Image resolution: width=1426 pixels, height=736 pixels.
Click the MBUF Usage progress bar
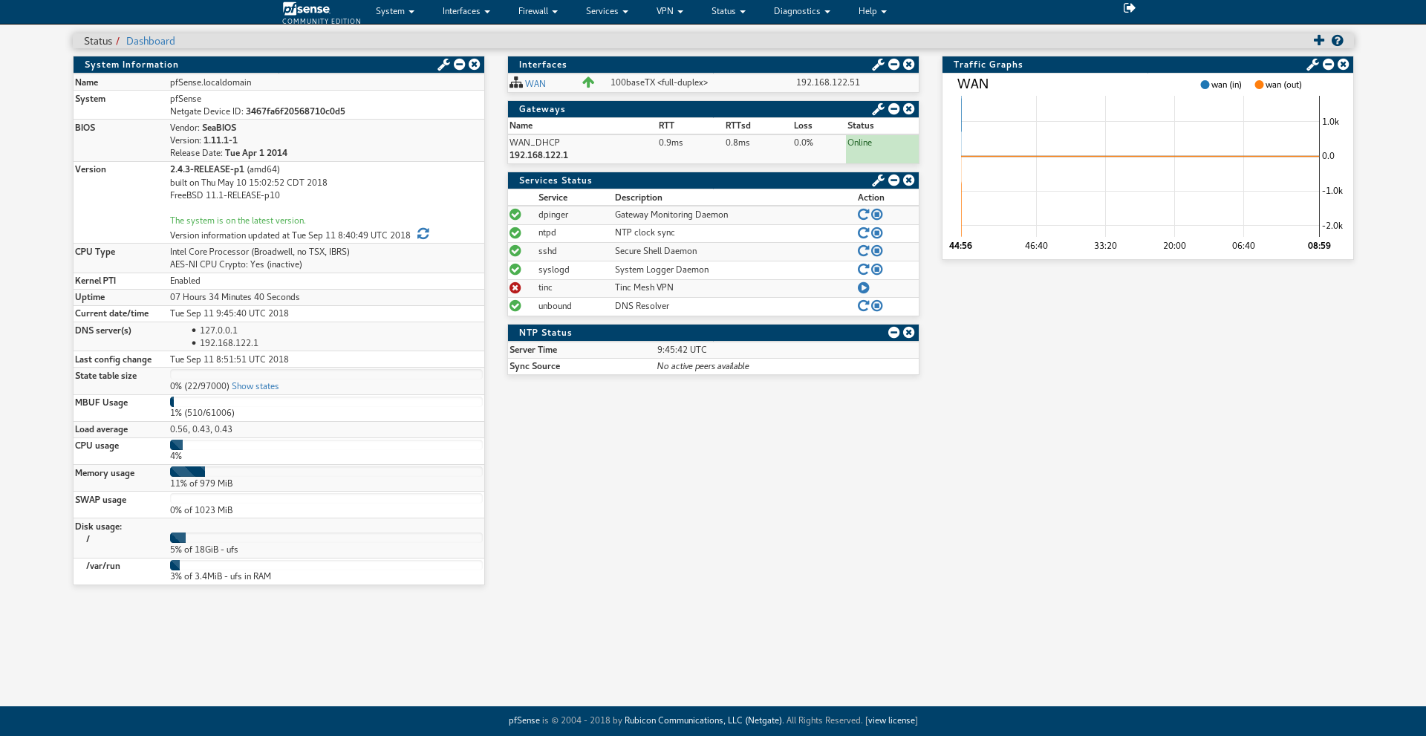click(x=327, y=402)
